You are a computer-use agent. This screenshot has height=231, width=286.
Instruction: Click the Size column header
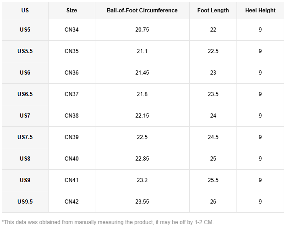71,11
